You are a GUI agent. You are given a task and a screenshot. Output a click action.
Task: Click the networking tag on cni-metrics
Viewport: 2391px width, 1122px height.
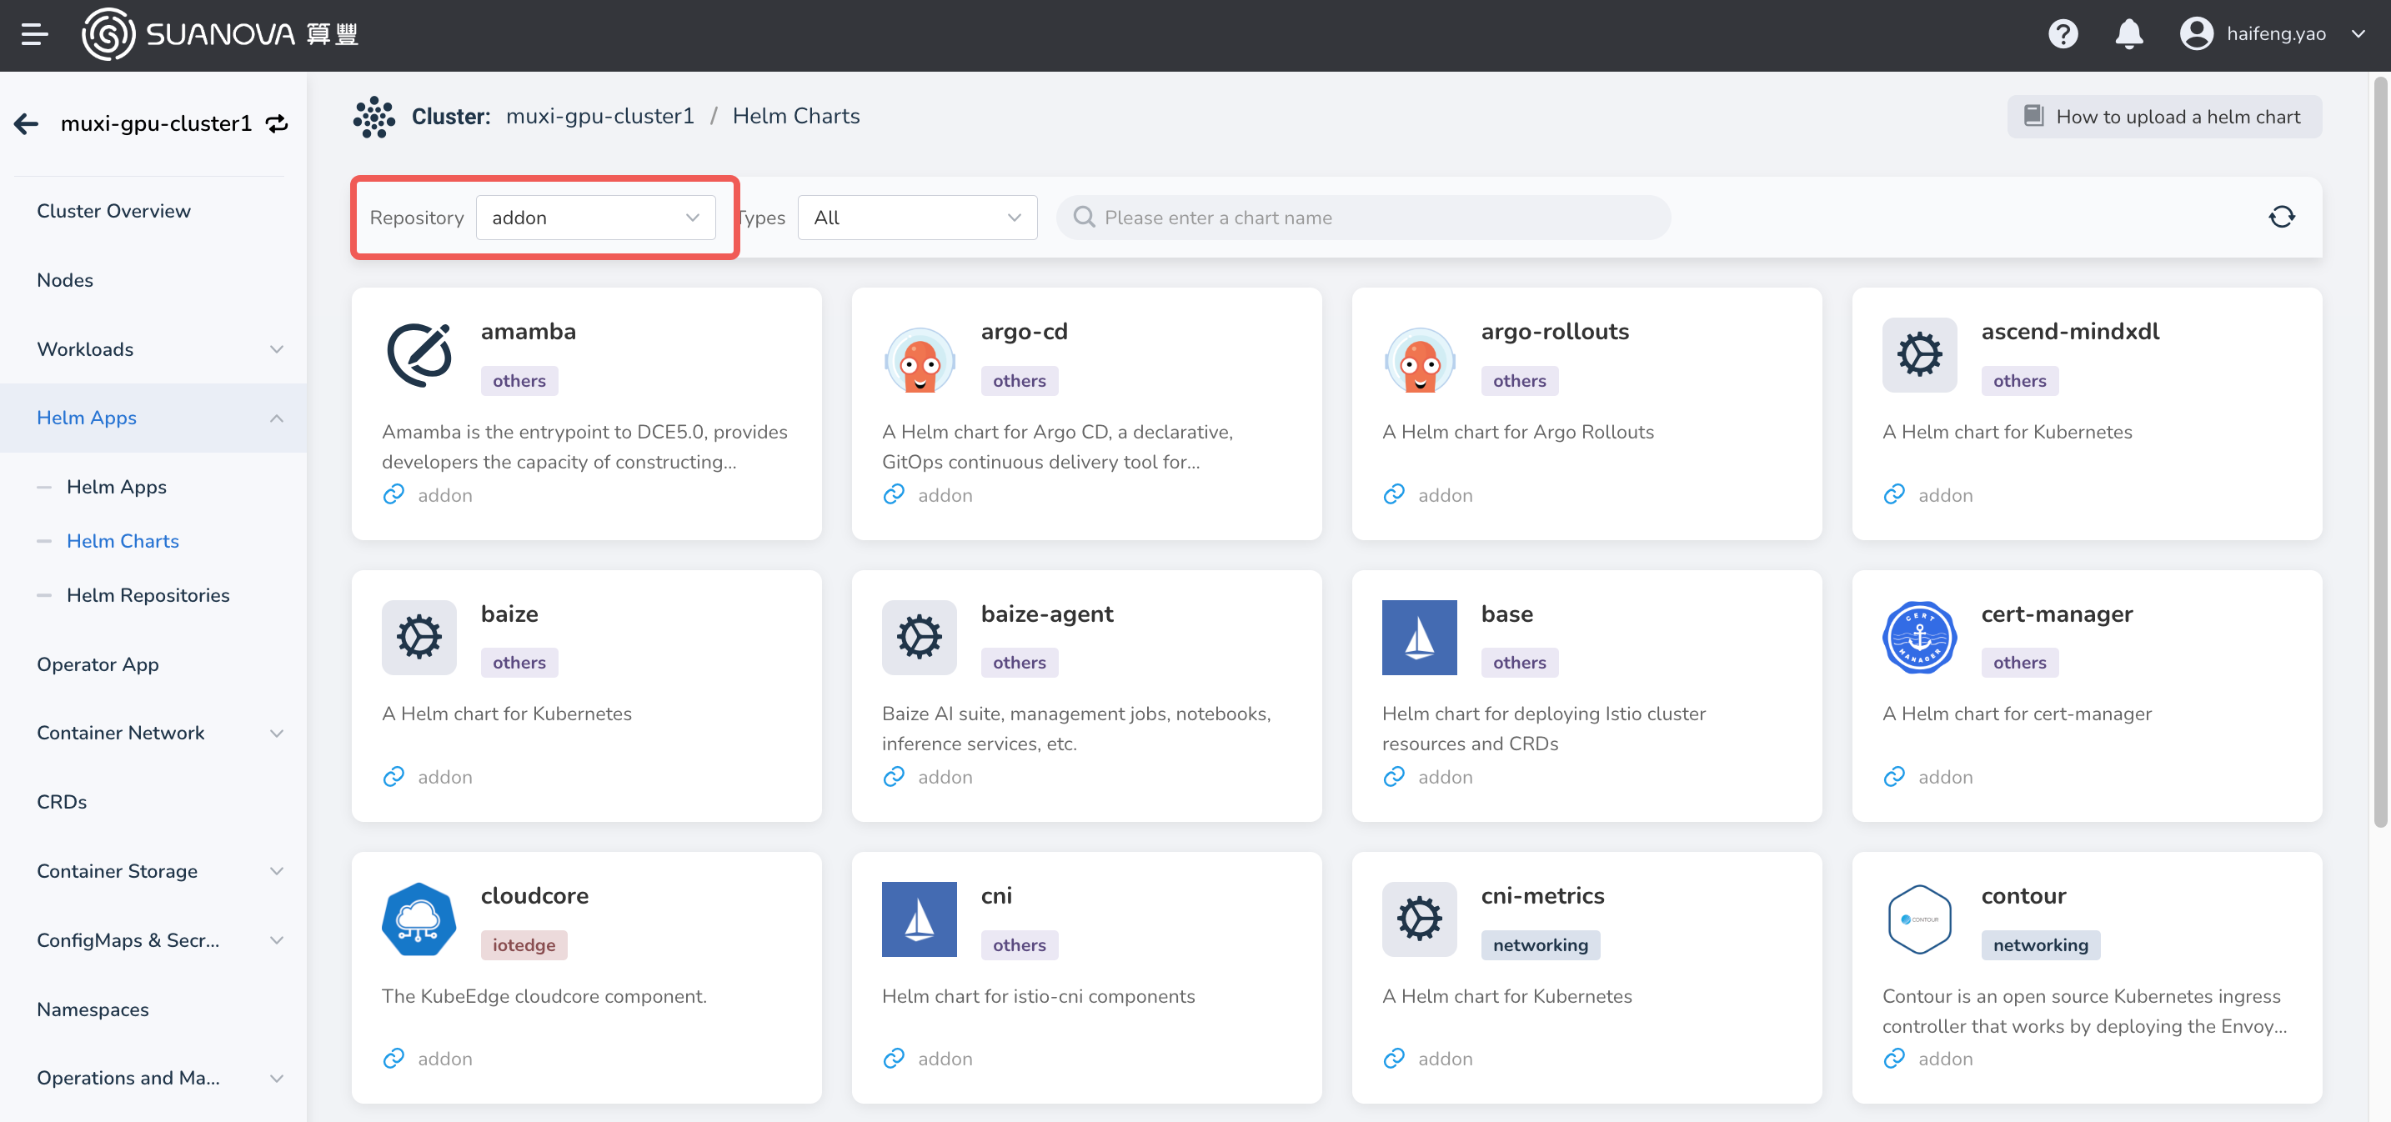[x=1540, y=944]
